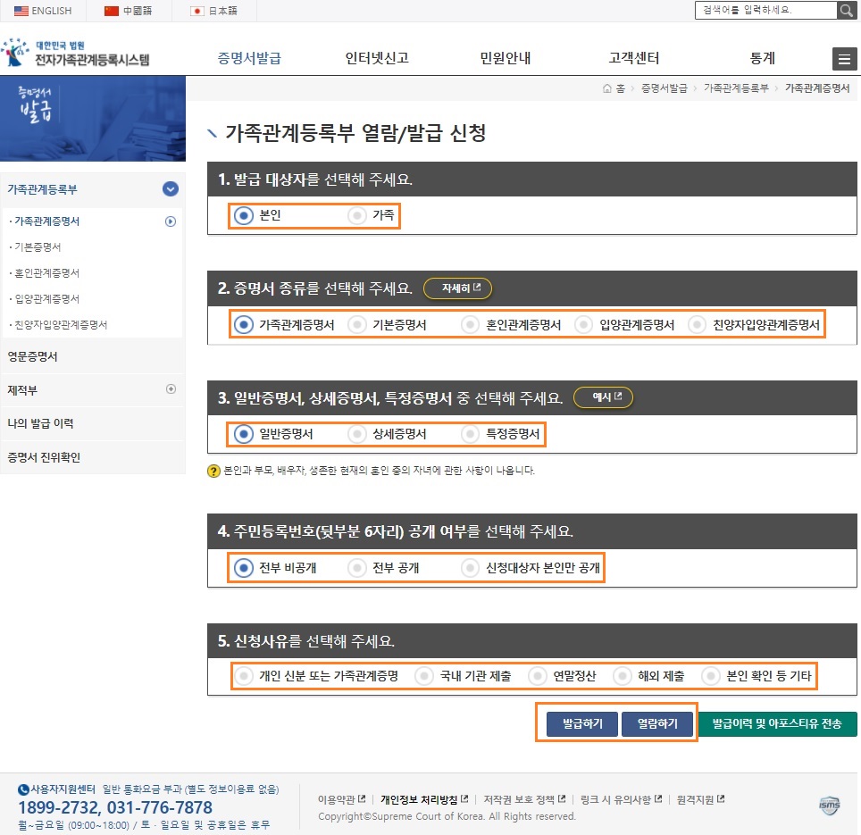Click the 예시 example button
This screenshot has width=861, height=835.
tap(604, 397)
